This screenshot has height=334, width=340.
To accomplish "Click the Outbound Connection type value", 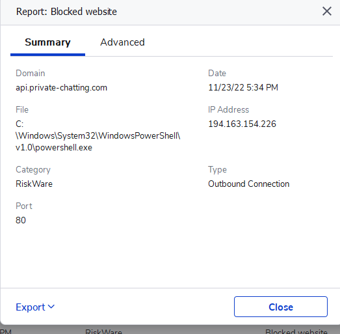I will point(249,184).
